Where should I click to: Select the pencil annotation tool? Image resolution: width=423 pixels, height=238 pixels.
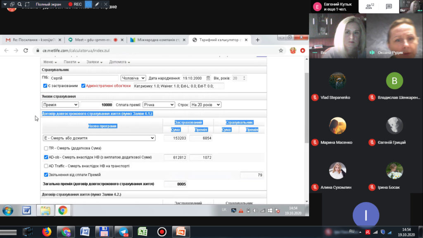tap(97, 4)
